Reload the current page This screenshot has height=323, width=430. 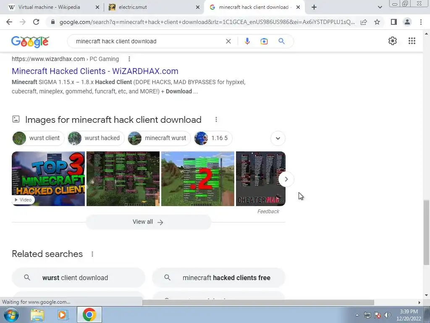pos(36,22)
